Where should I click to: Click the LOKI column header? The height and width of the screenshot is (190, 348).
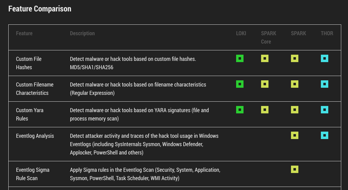pyautogui.click(x=241, y=33)
